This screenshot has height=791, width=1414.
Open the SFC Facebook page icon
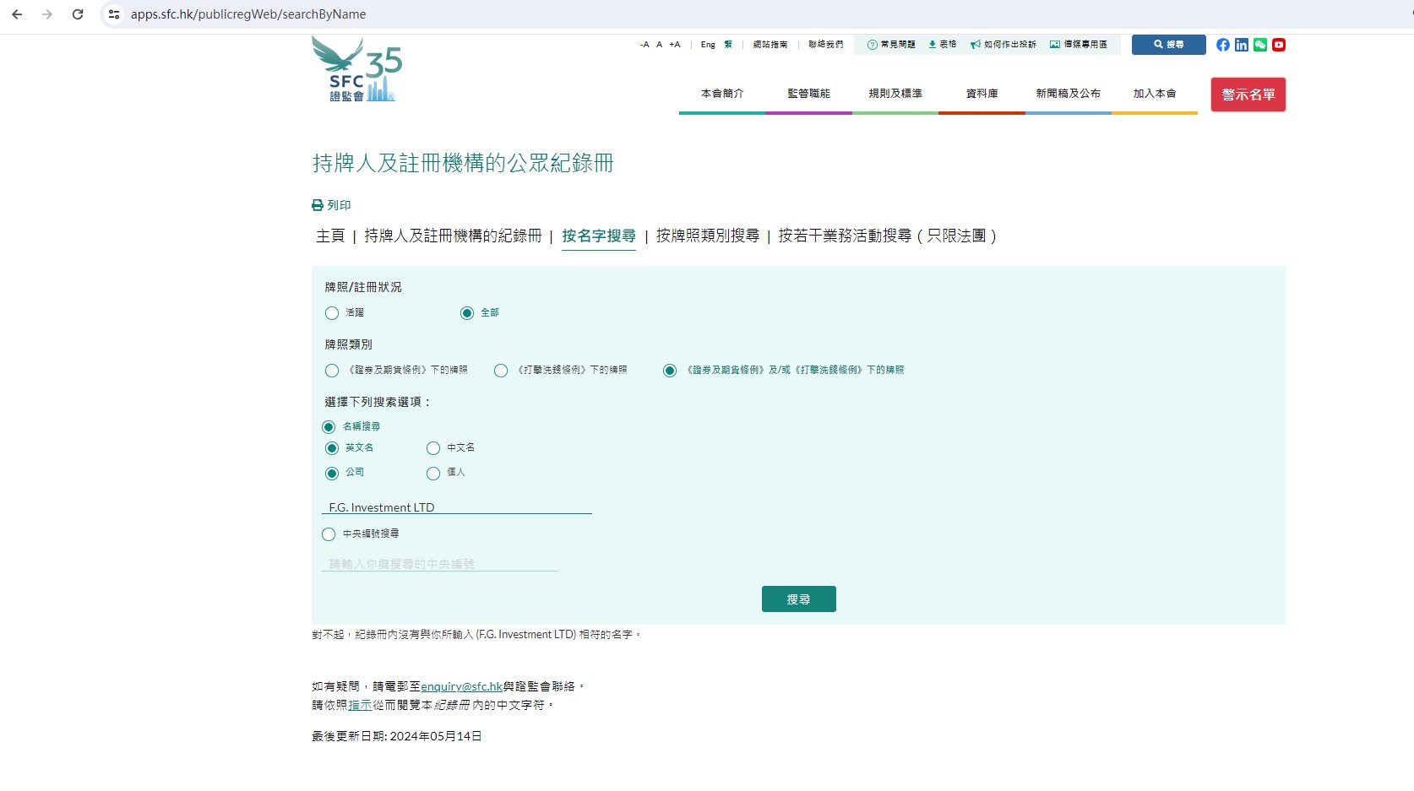1223,45
